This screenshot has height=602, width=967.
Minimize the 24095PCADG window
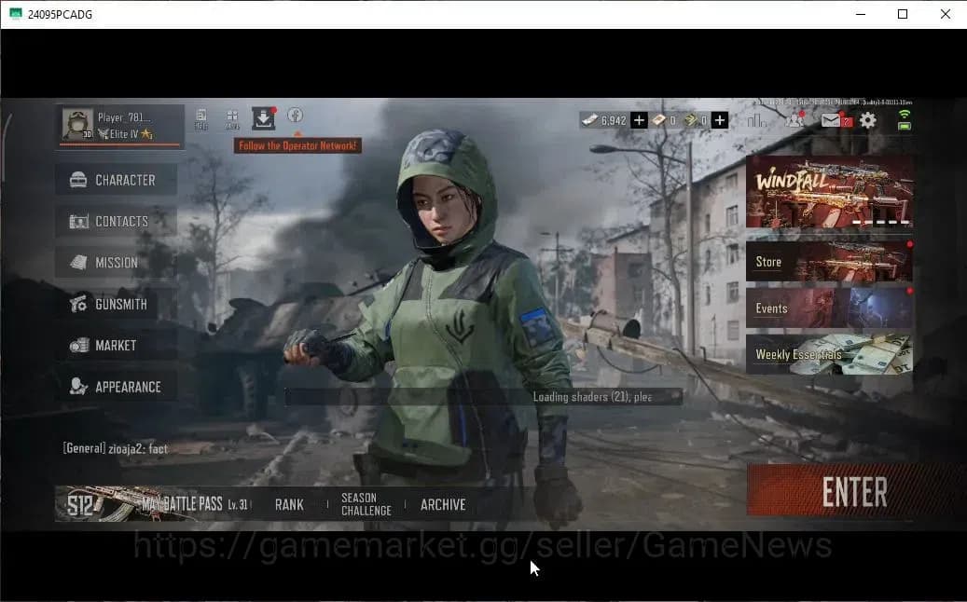click(861, 14)
